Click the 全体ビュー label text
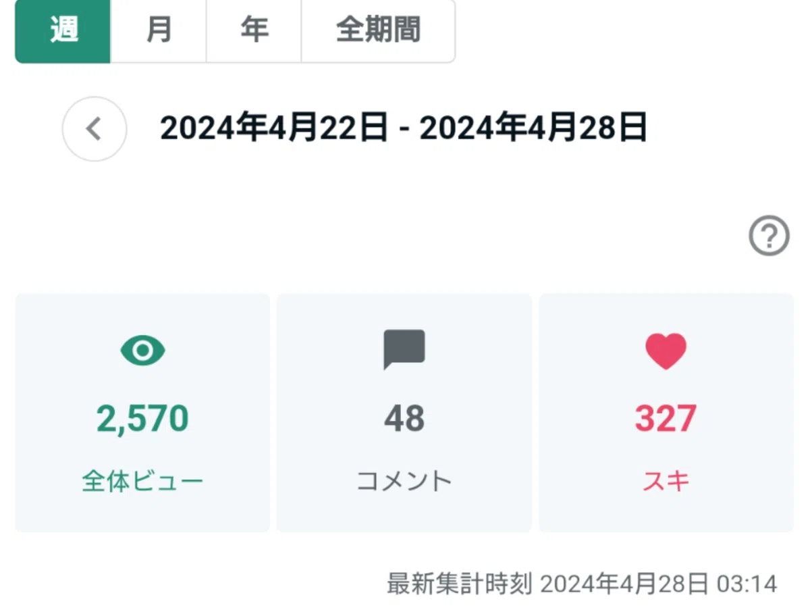 pos(142,482)
